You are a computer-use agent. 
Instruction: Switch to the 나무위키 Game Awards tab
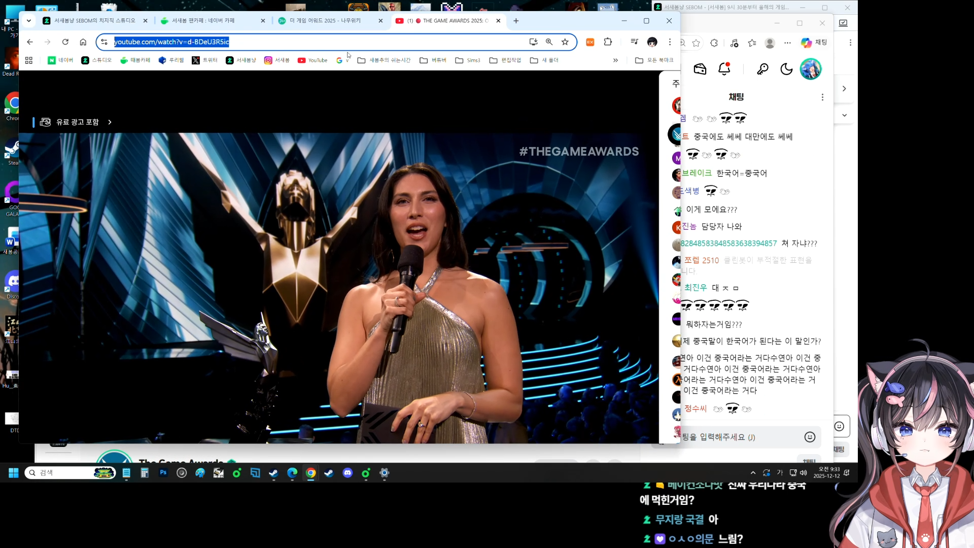click(x=325, y=21)
